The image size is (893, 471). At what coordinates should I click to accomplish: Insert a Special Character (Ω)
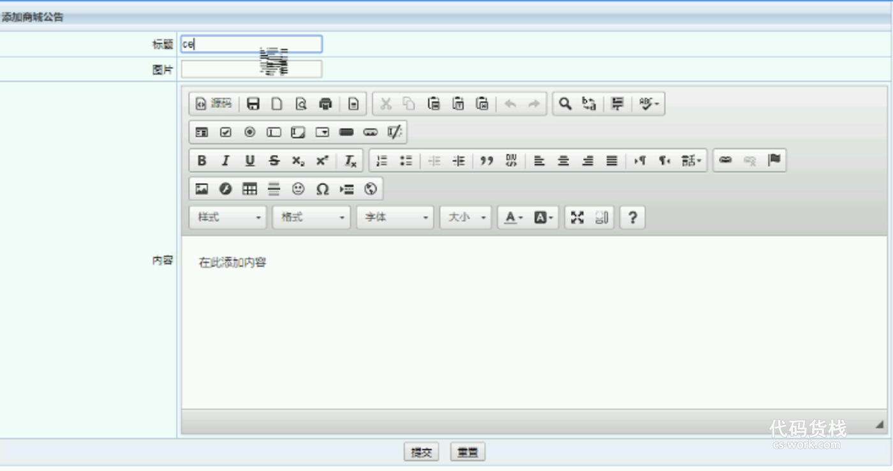[322, 188]
